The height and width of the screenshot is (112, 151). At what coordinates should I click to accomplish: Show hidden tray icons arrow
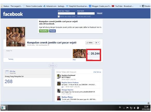click(x=124, y=108)
